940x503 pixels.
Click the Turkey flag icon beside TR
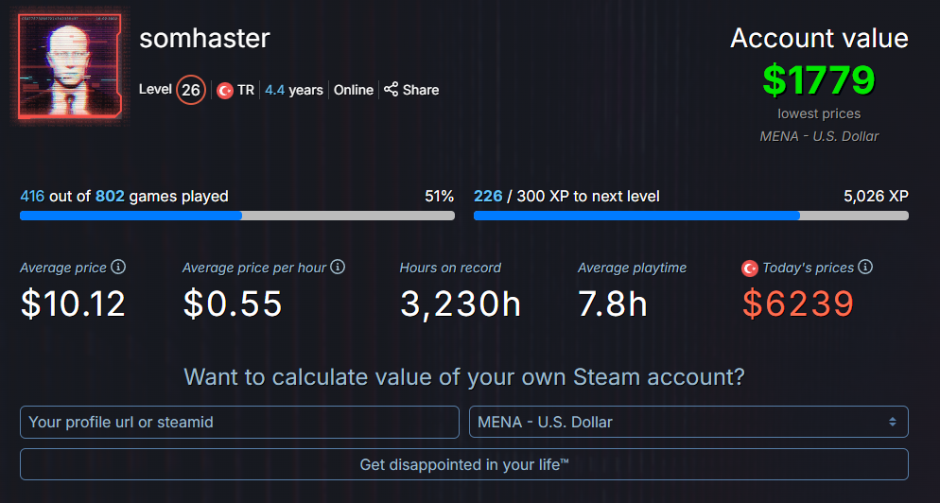tap(225, 90)
